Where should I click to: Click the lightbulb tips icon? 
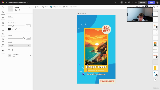[126, 2]
